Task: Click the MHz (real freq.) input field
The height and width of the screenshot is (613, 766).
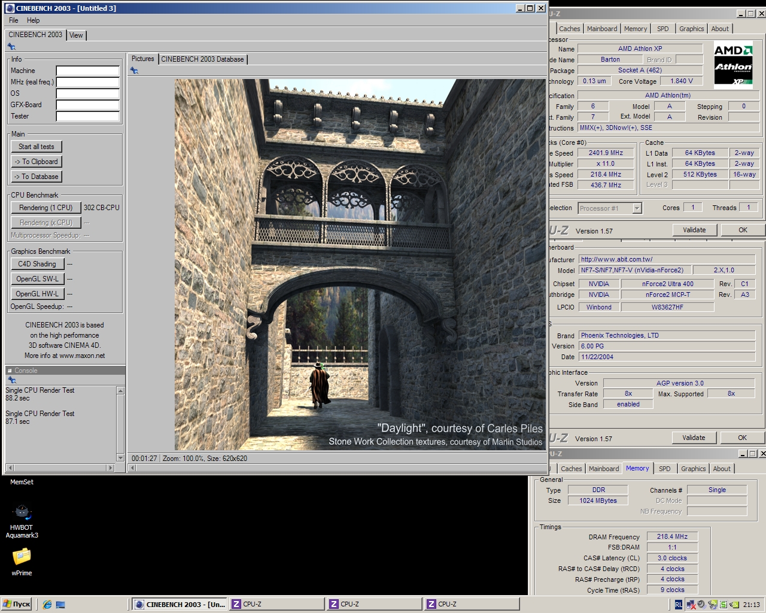Action: point(87,82)
